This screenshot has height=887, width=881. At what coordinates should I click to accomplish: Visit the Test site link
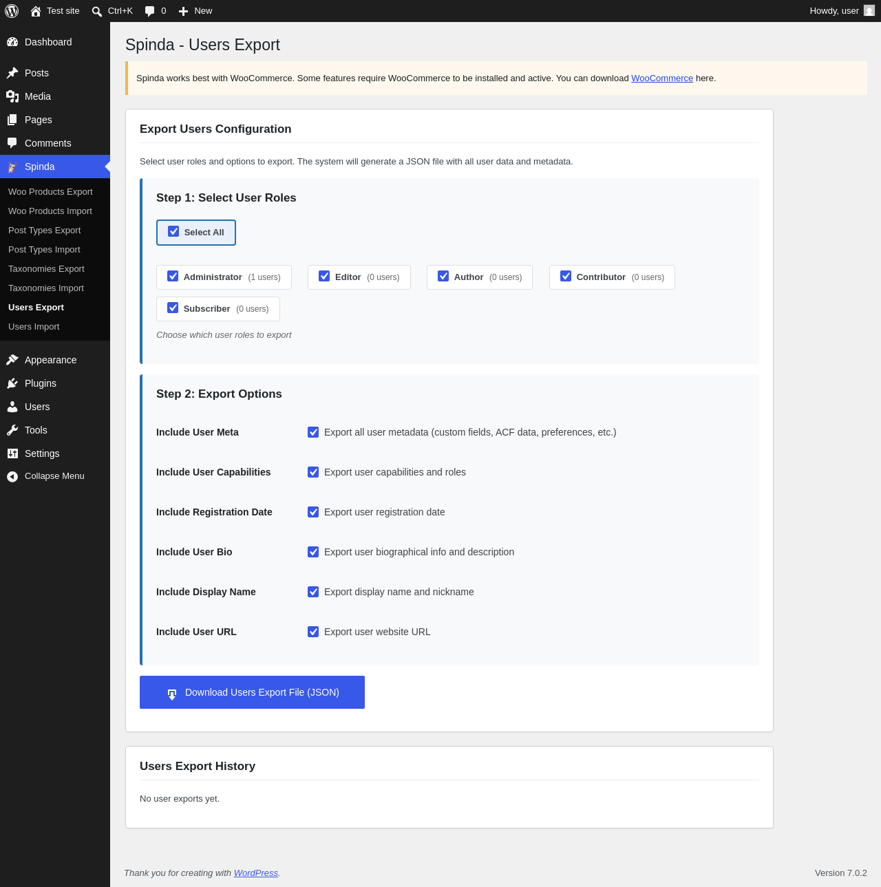tap(63, 11)
